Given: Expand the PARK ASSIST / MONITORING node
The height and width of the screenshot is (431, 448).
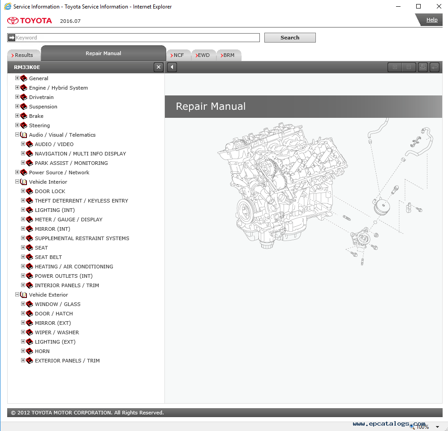Looking at the screenshot, I should 23,163.
